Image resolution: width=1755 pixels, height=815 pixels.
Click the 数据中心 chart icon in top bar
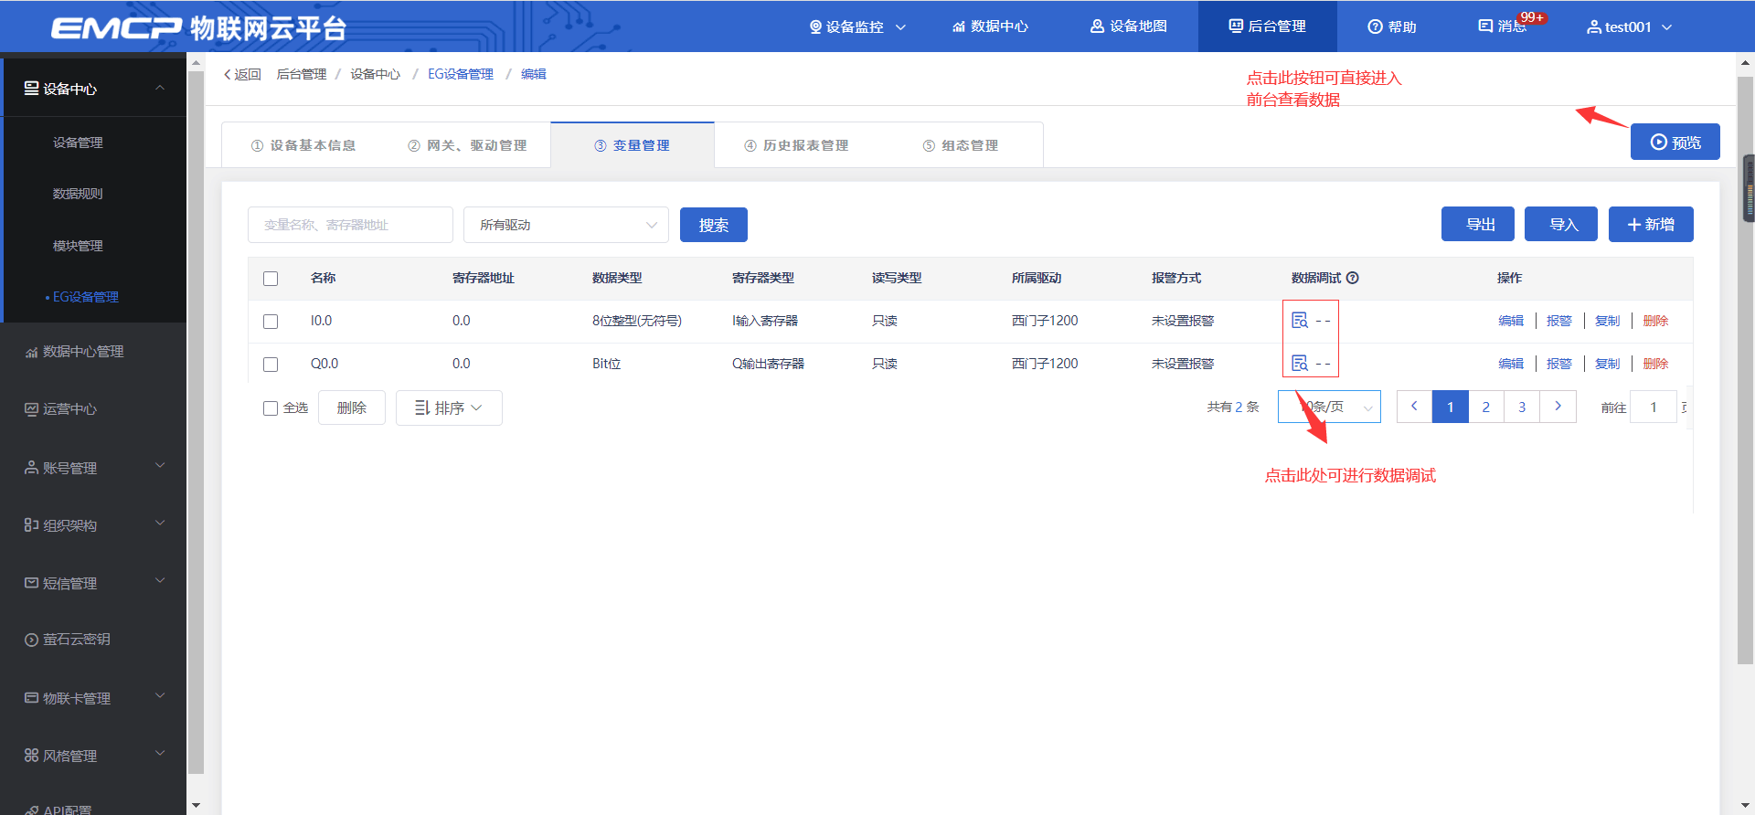point(959,26)
